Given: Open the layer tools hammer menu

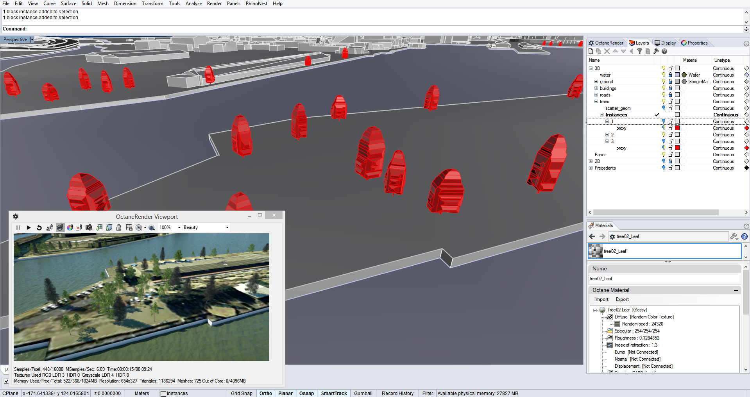Looking at the screenshot, I should (x=656, y=51).
